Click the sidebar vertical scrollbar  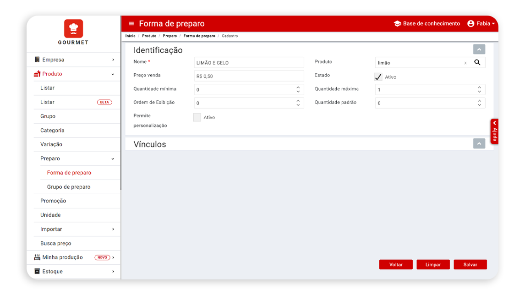click(x=120, y=103)
